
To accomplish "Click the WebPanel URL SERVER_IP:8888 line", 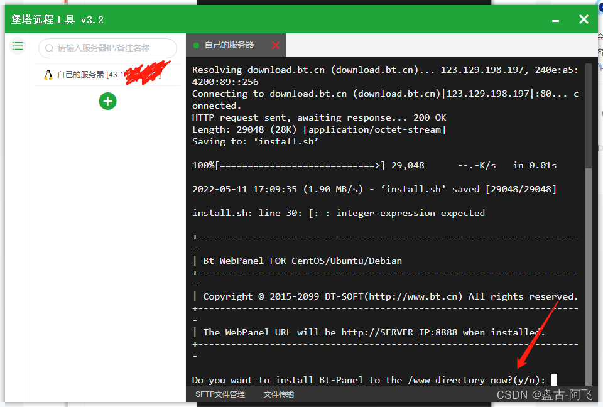I will click(x=369, y=332).
